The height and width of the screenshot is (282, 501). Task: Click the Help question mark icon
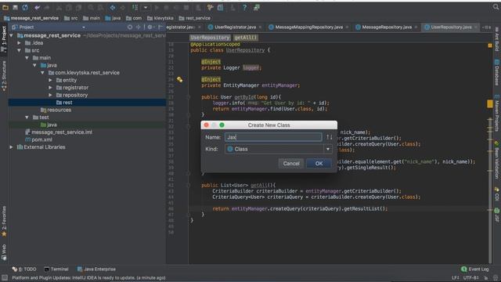pos(244,7)
